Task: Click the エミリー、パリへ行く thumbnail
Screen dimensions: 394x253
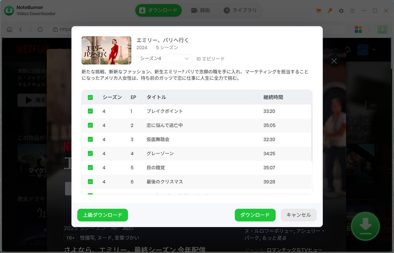Action: tap(106, 51)
